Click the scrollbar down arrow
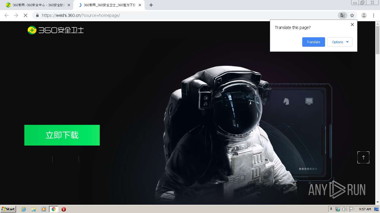 pos(378,202)
